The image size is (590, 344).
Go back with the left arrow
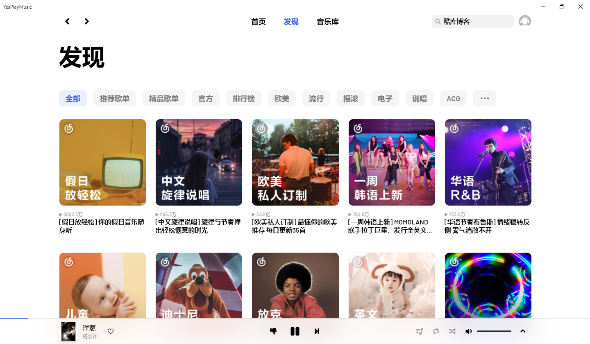[67, 21]
